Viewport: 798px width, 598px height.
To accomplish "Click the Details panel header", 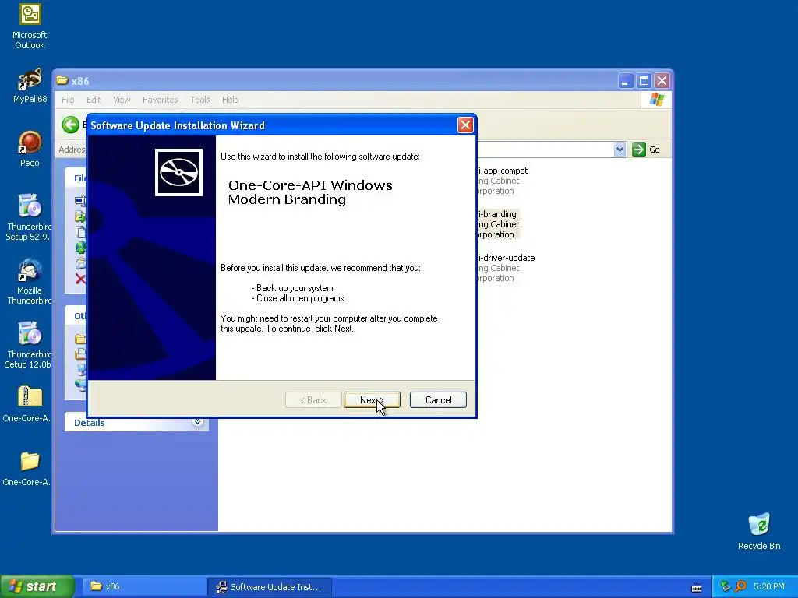I will (x=136, y=422).
